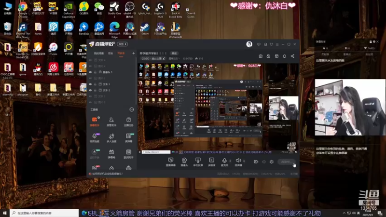Open the 视频连麦 tool in toolbox
This screenshot has height=217, width=386.
(x=95, y=138)
